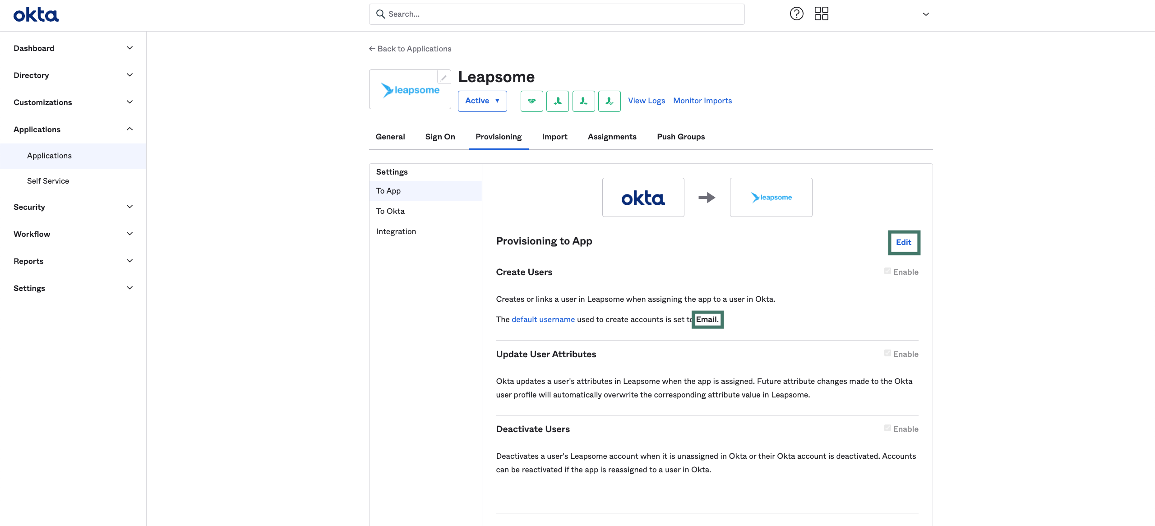The width and height of the screenshot is (1155, 526).
Task: Click Back to Applications link
Action: (x=410, y=49)
